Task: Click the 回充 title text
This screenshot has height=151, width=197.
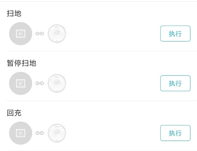Action: point(14,113)
